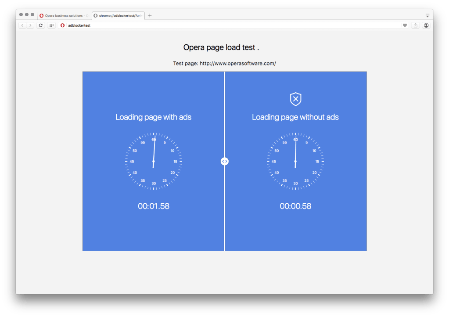The image size is (449, 317).
Task: Open a new tab with plus button
Action: [150, 15]
